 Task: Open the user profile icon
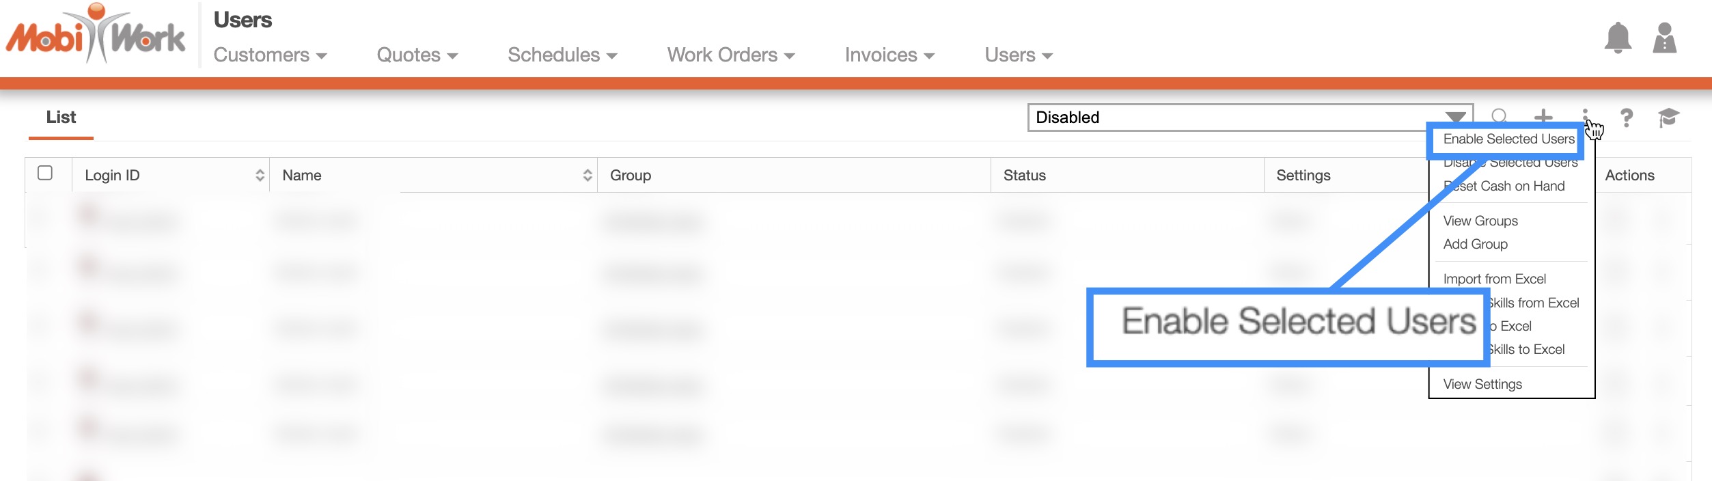click(x=1664, y=38)
